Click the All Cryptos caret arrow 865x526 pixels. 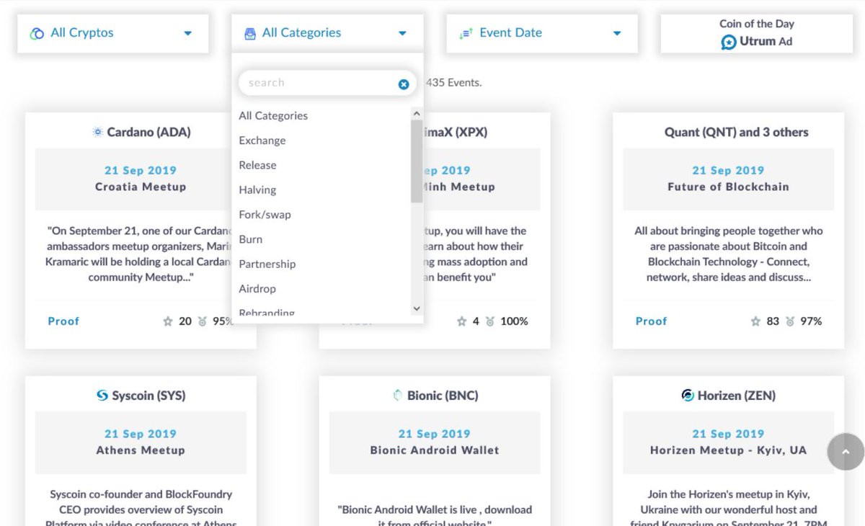[x=187, y=33]
